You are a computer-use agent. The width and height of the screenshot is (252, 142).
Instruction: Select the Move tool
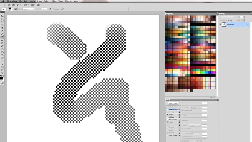coord(2,16)
